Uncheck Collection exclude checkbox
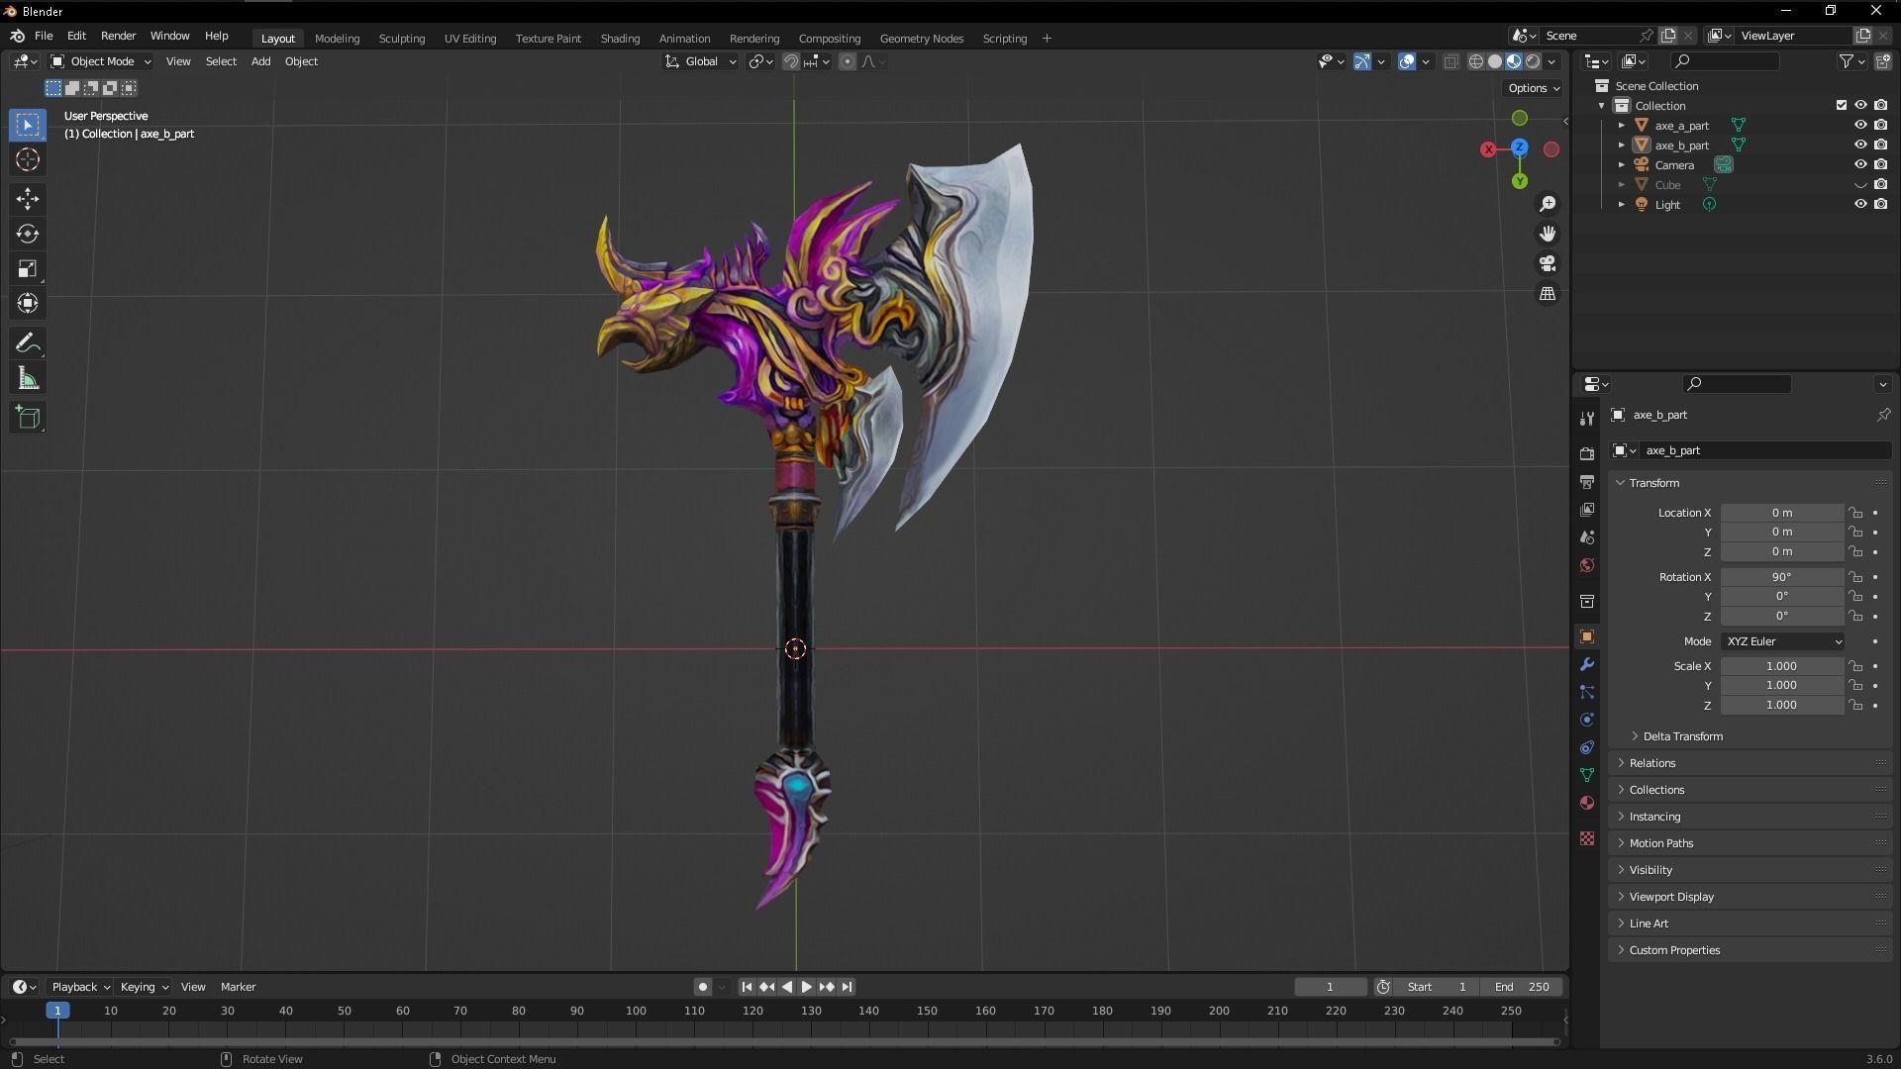Viewport: 1901px width, 1069px height. 1842,105
